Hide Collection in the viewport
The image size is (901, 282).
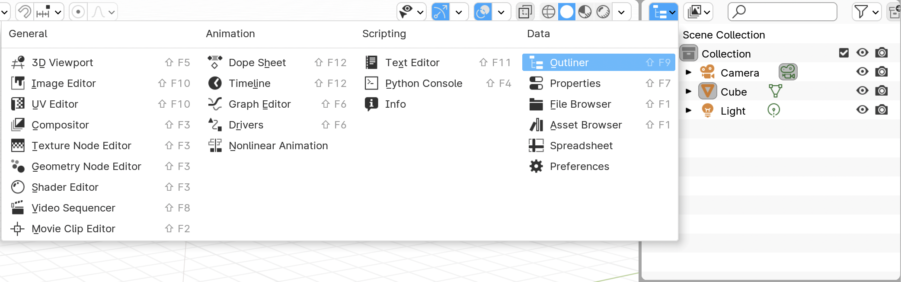[x=863, y=53]
